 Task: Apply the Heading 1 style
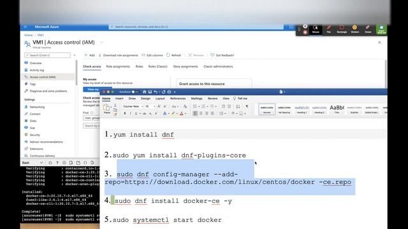point(302,109)
